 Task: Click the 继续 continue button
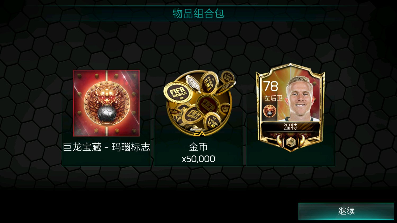(346, 211)
